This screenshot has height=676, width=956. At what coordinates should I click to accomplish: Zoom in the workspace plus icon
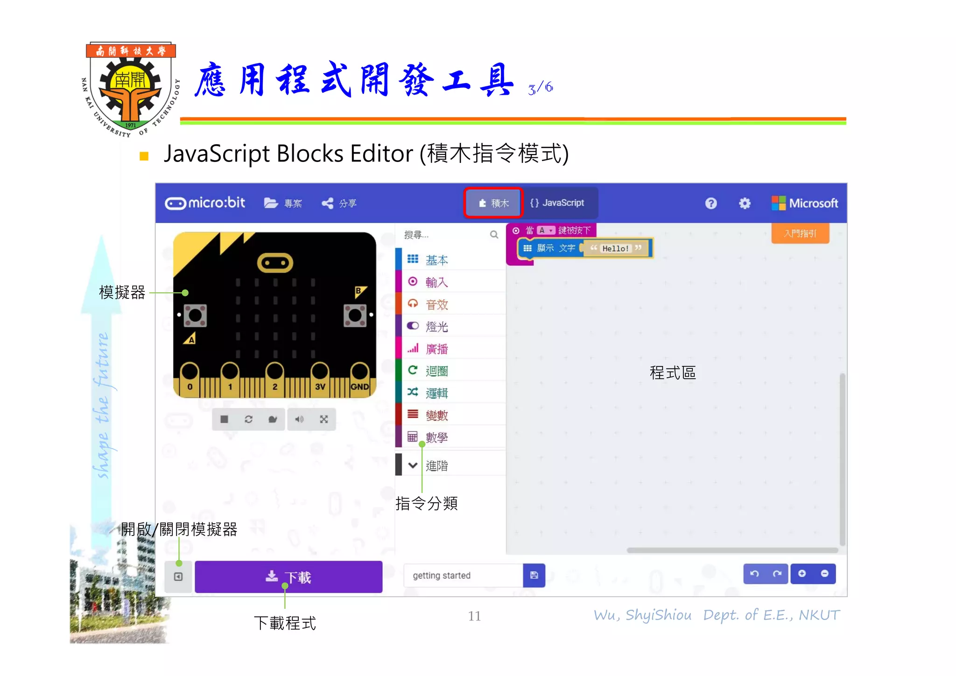tap(802, 574)
